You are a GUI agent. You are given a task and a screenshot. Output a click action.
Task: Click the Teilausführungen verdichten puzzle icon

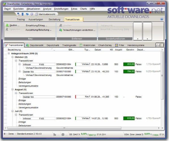61,30
